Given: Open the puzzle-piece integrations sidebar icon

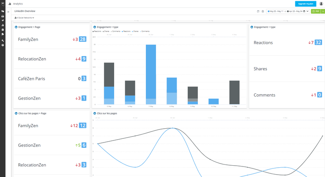Looking at the screenshot, I should point(3,34).
